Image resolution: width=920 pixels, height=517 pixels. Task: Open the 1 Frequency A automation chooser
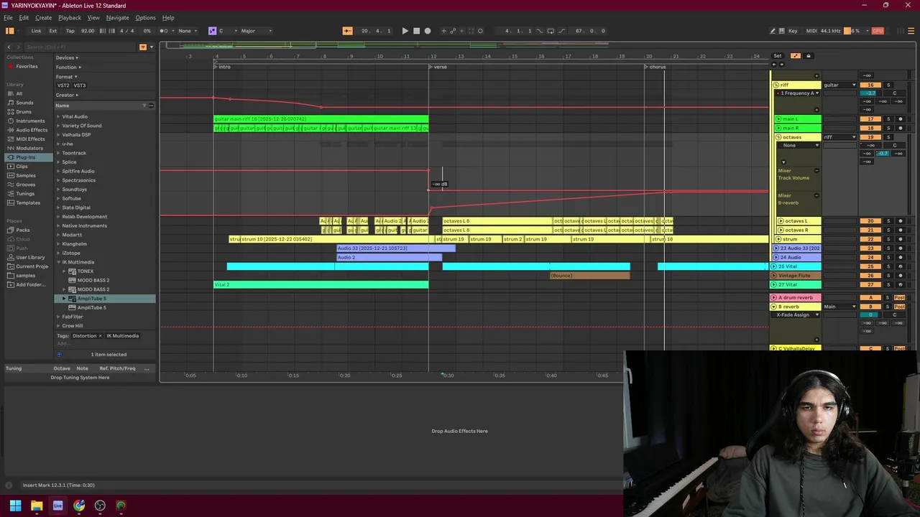[798, 93]
